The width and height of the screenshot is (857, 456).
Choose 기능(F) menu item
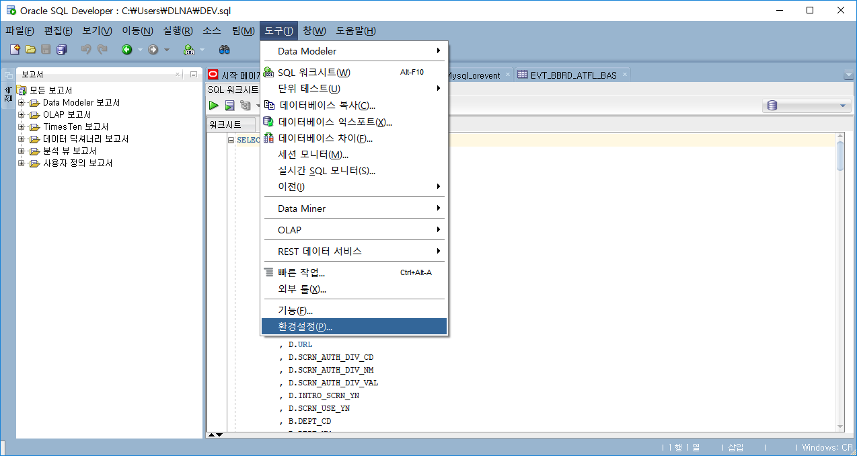(354, 310)
